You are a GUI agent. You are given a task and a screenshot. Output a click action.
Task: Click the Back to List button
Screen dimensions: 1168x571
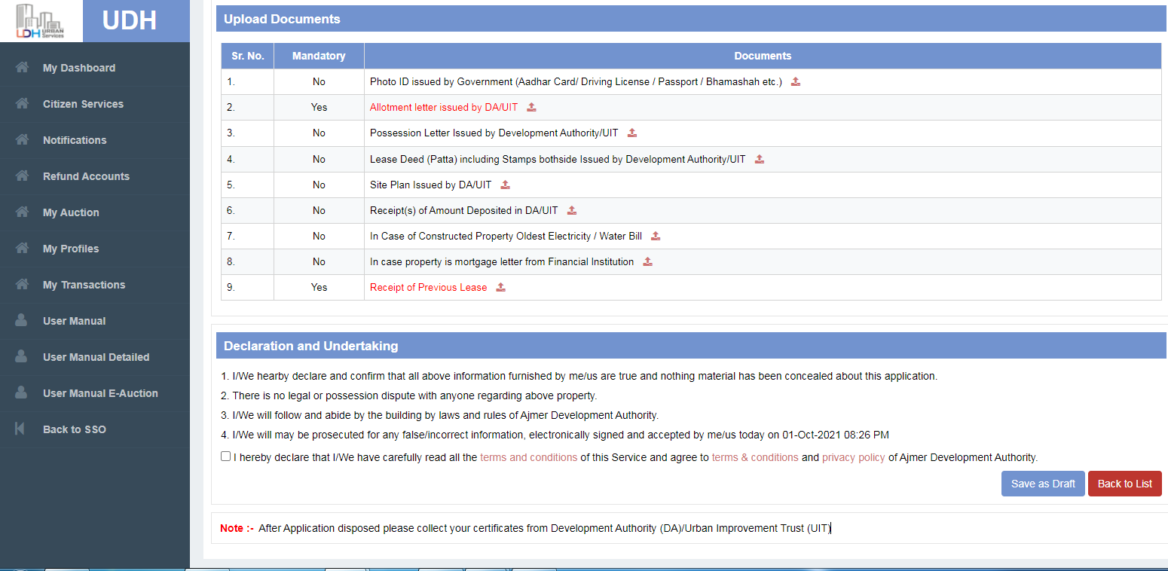pos(1125,484)
